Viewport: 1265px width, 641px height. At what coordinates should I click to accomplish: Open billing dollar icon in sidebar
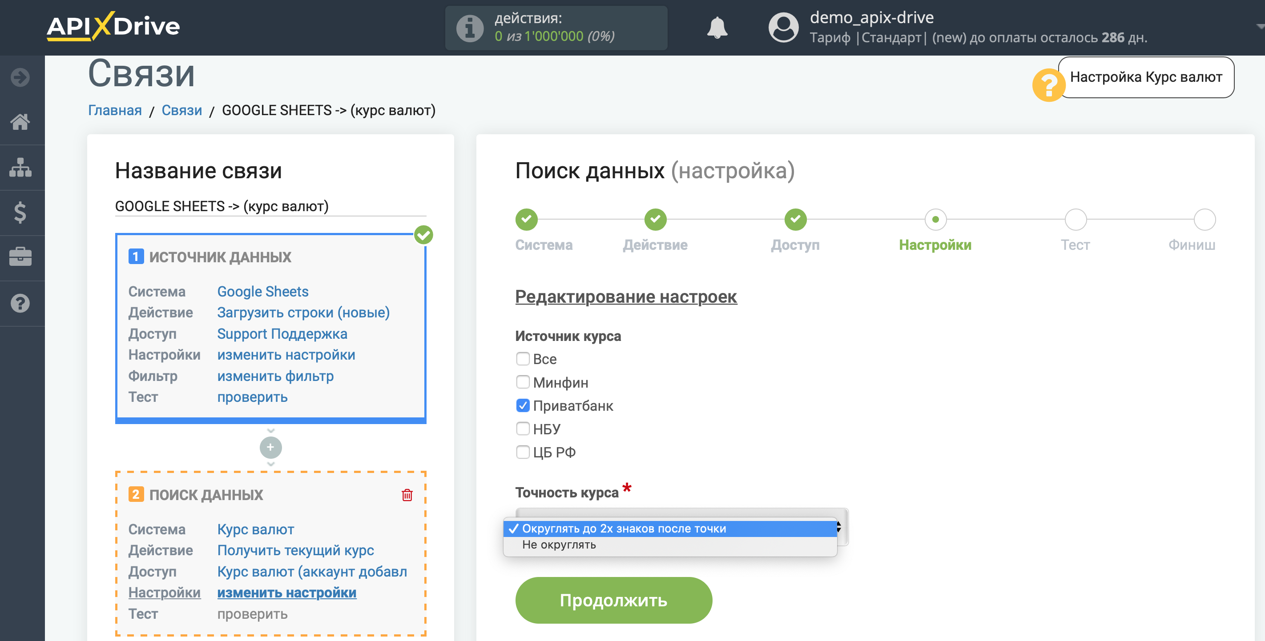(20, 212)
